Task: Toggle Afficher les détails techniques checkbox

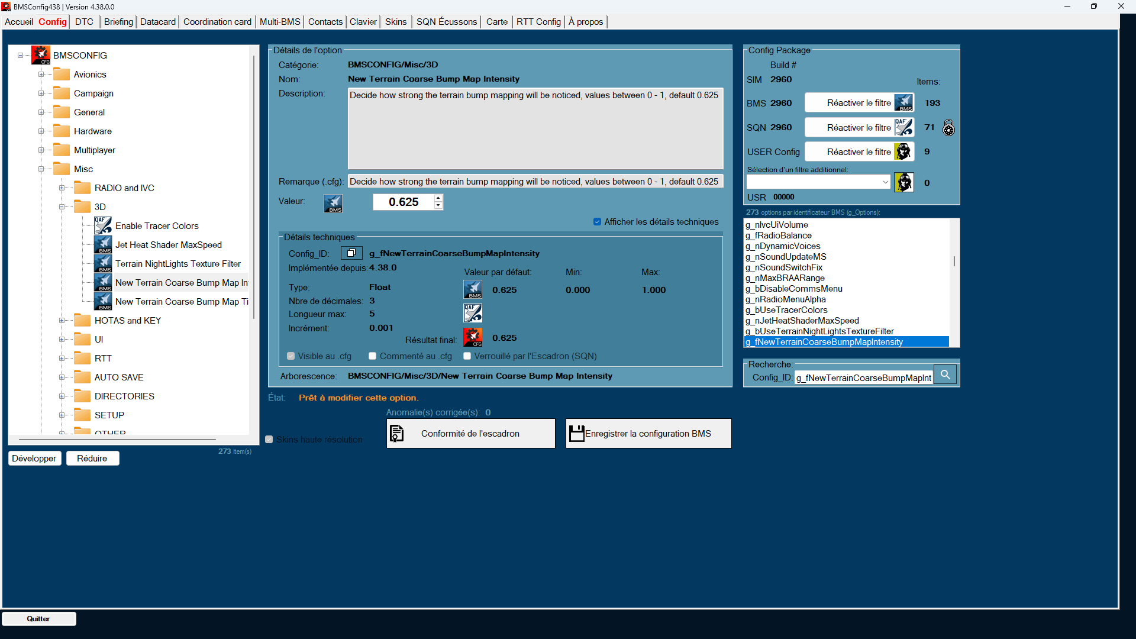Action: tap(597, 222)
